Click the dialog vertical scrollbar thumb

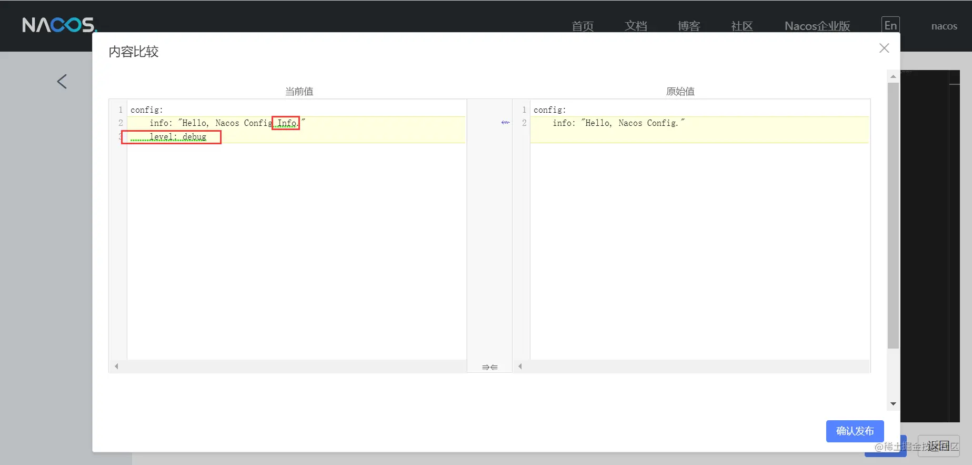click(x=893, y=215)
